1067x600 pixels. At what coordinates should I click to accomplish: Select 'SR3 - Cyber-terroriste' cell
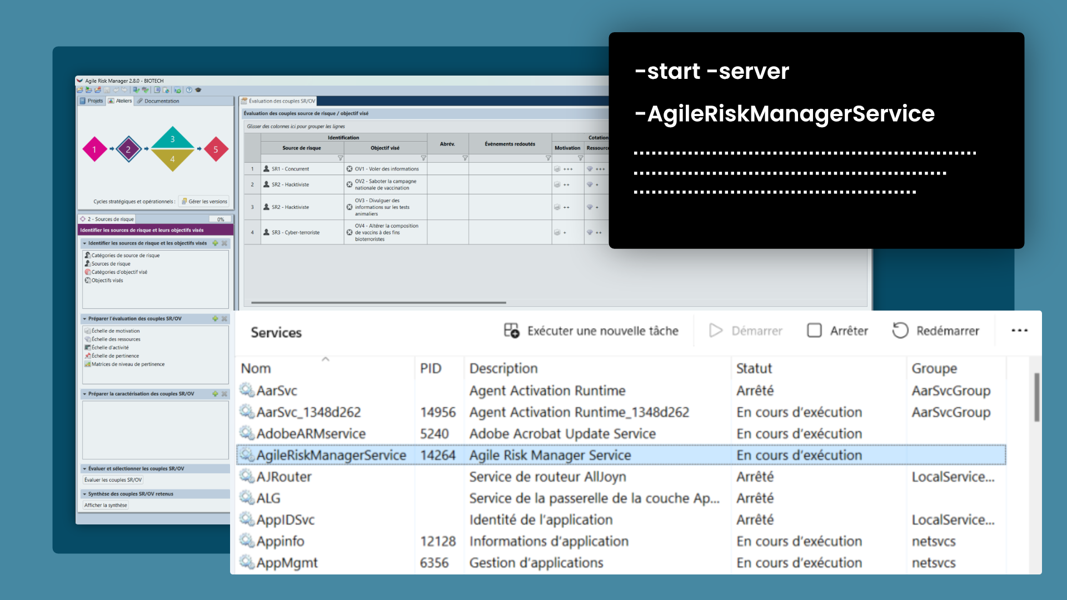[x=302, y=233]
